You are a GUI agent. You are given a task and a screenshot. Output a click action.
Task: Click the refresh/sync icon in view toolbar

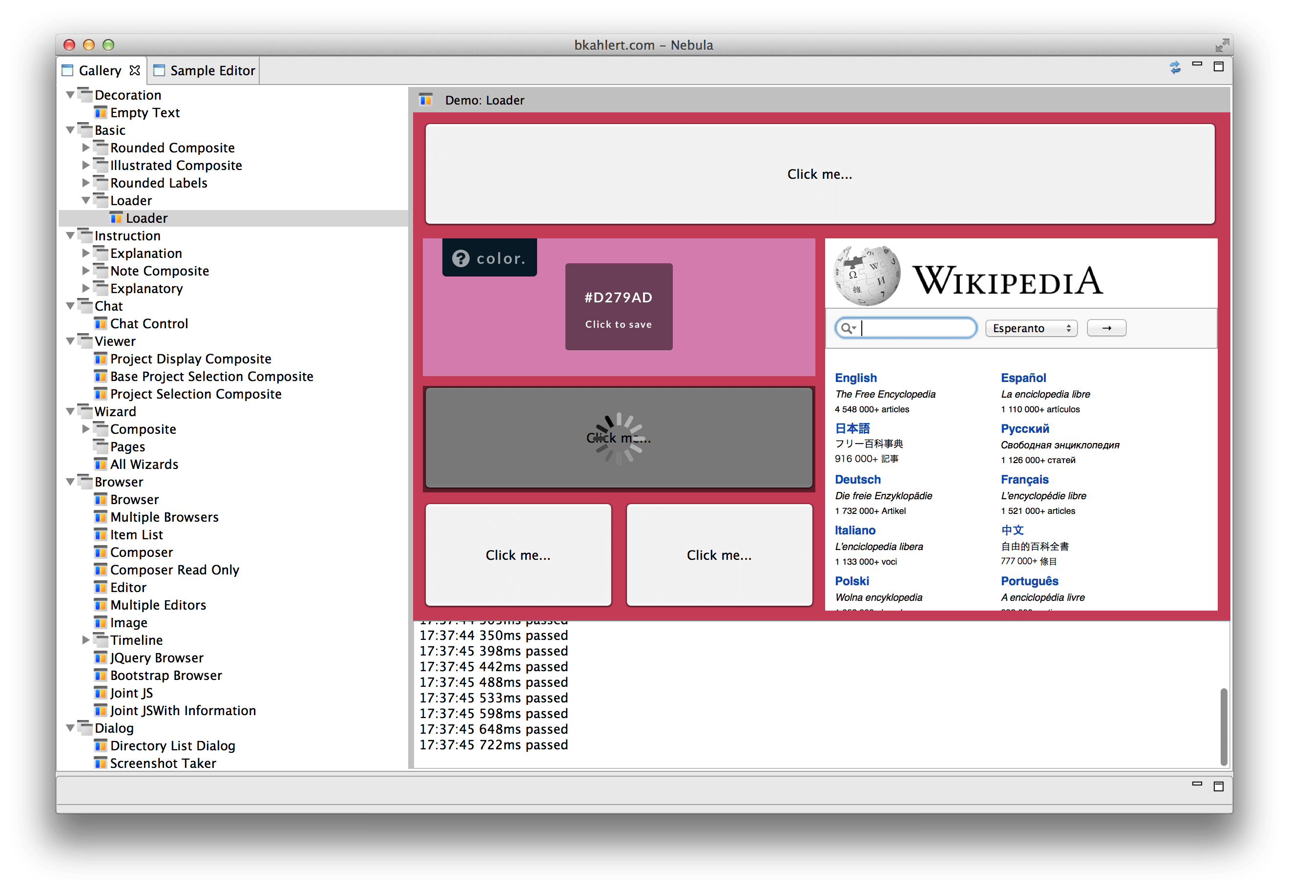(x=1175, y=67)
